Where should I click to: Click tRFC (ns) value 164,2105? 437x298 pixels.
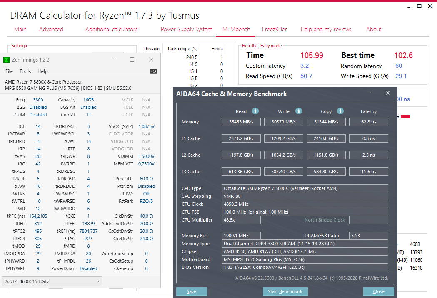coord(38,216)
